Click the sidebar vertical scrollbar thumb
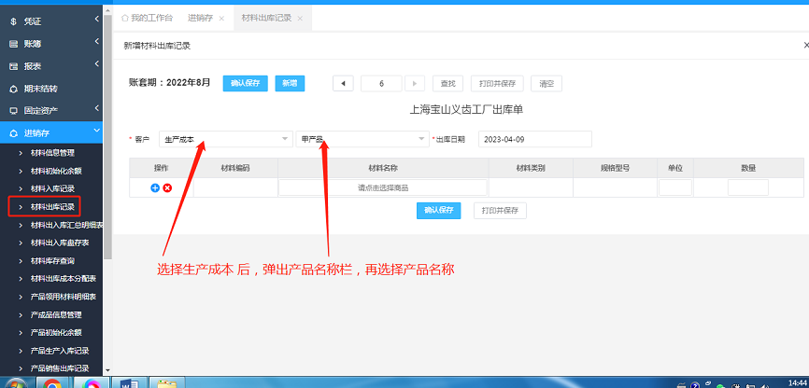 [x=107, y=136]
